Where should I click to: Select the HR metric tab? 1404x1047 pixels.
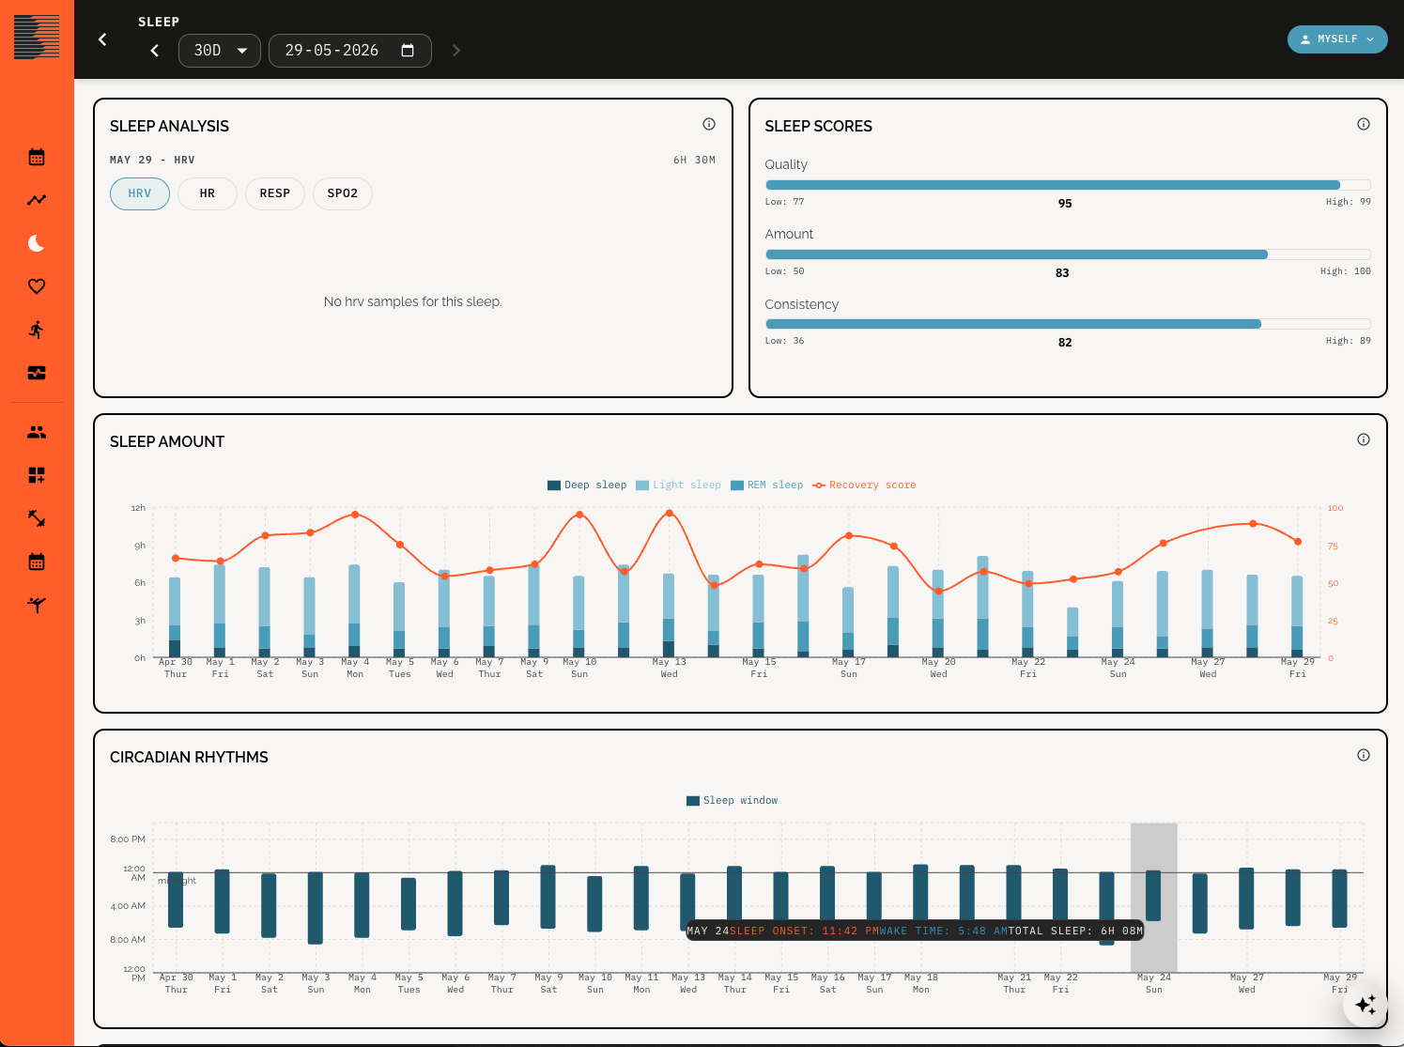coord(208,193)
